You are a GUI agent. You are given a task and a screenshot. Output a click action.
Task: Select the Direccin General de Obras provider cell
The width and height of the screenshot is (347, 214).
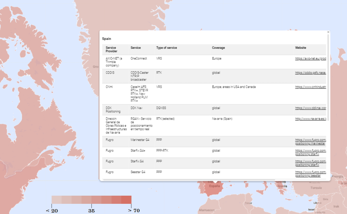click(116, 126)
